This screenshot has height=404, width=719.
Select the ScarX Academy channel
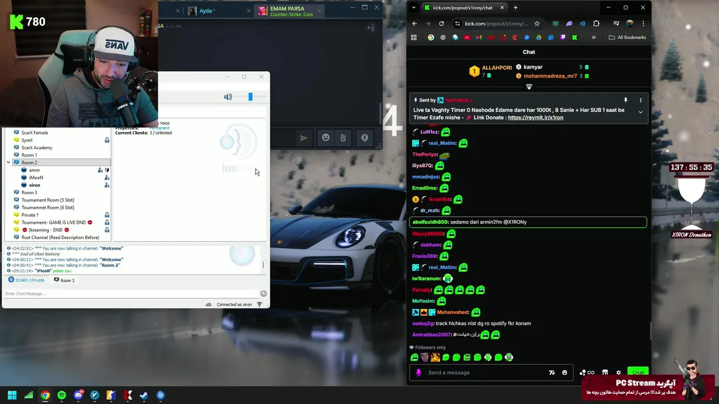pos(37,148)
